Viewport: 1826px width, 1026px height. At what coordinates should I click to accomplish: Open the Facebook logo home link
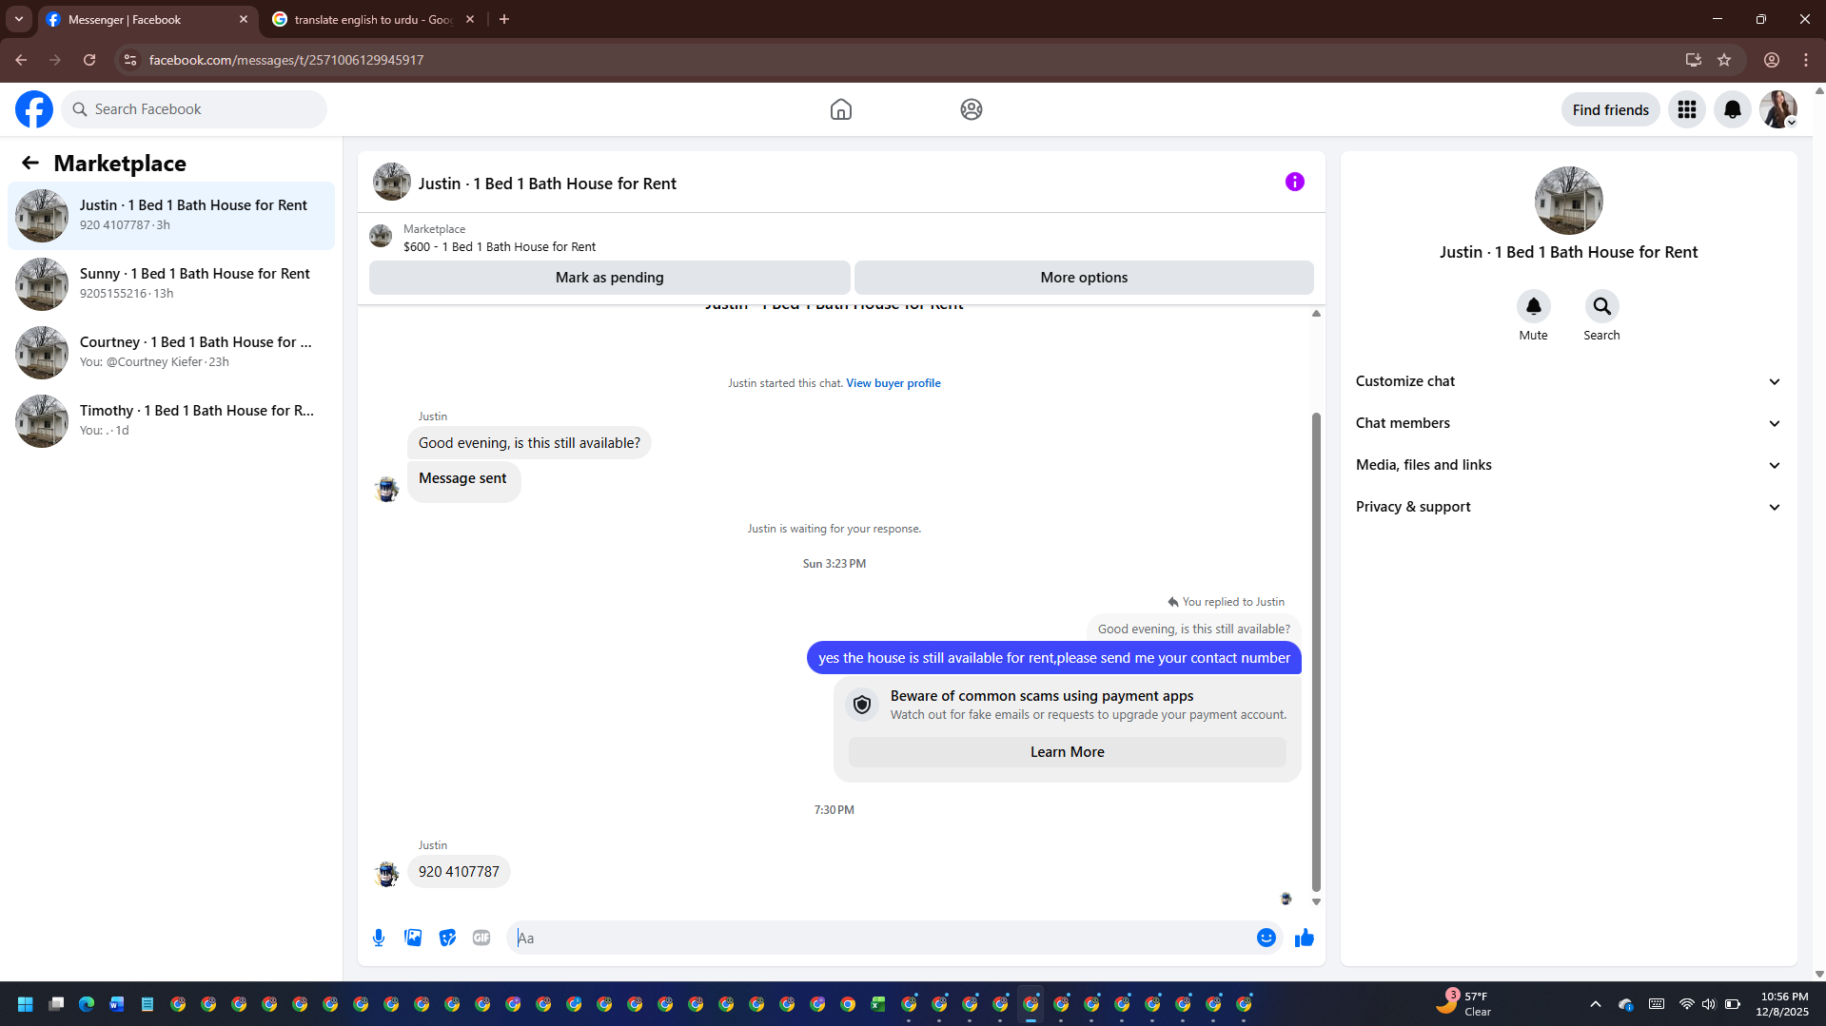34,109
